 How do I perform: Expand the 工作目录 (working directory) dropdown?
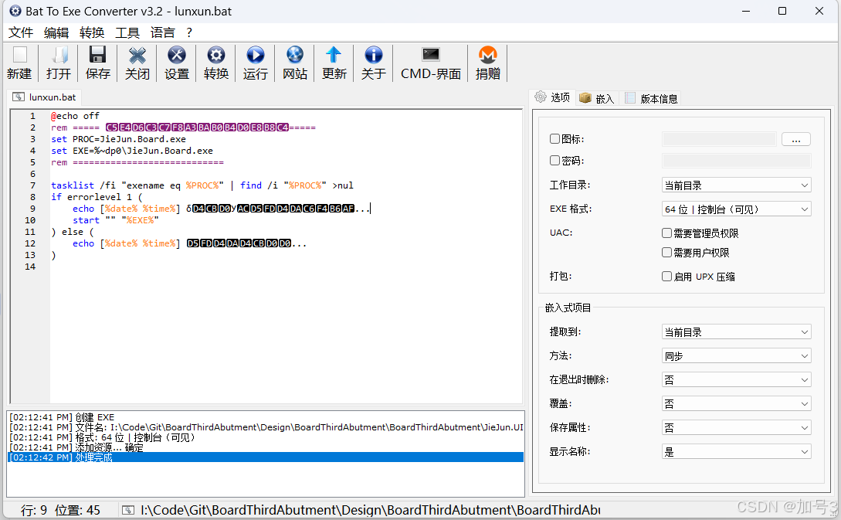point(737,185)
